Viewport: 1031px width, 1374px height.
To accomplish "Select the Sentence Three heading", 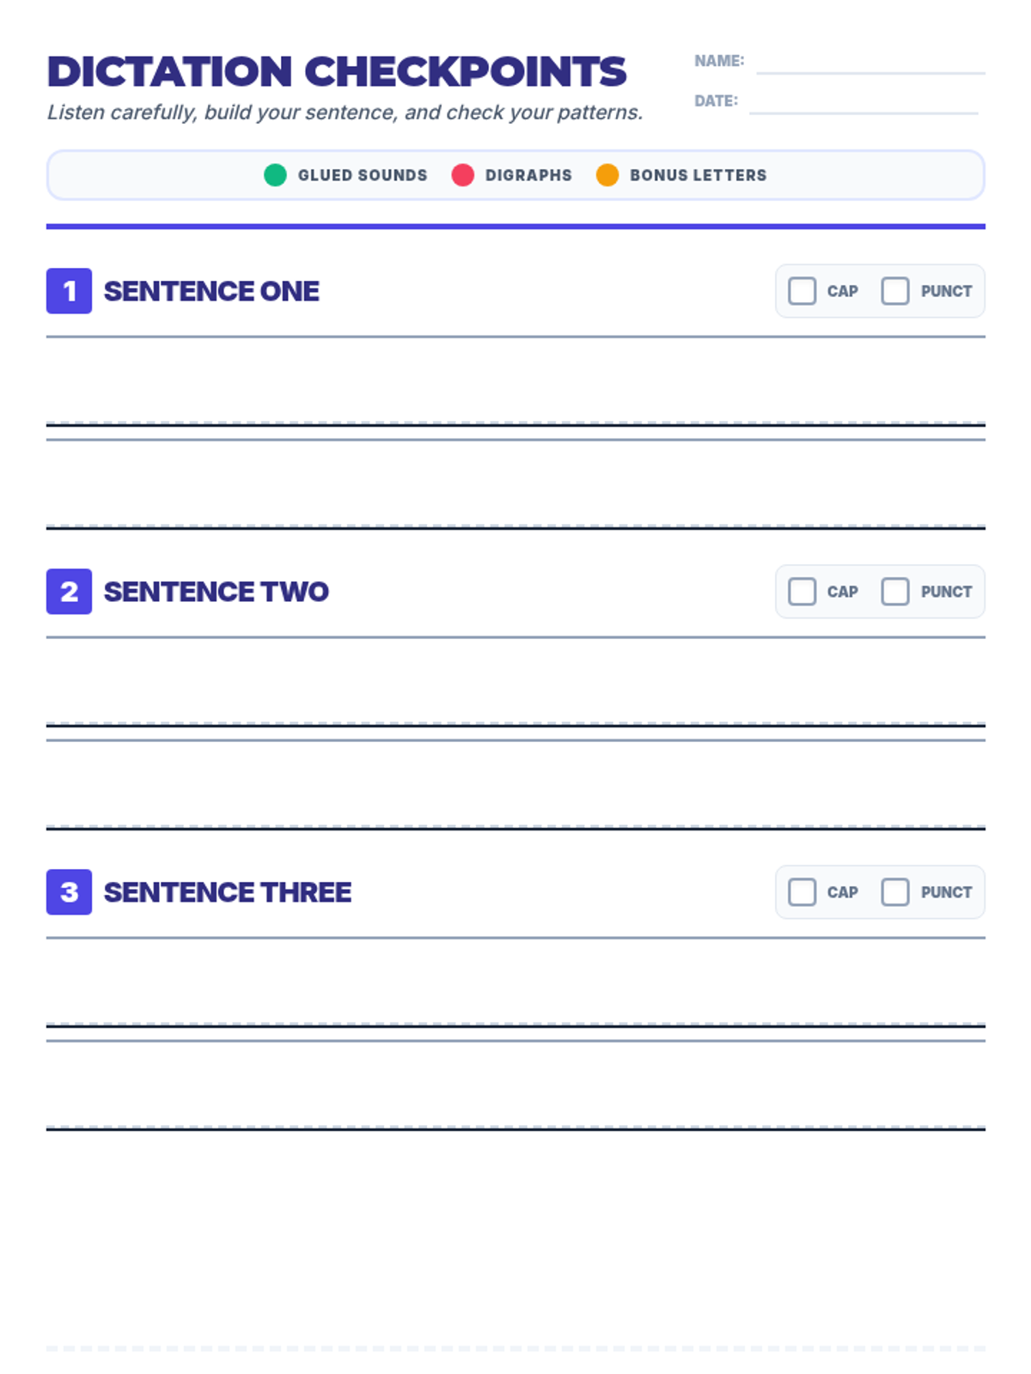I will click(228, 892).
